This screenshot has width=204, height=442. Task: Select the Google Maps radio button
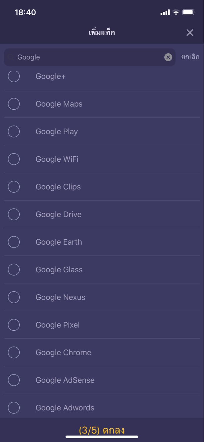click(x=14, y=104)
